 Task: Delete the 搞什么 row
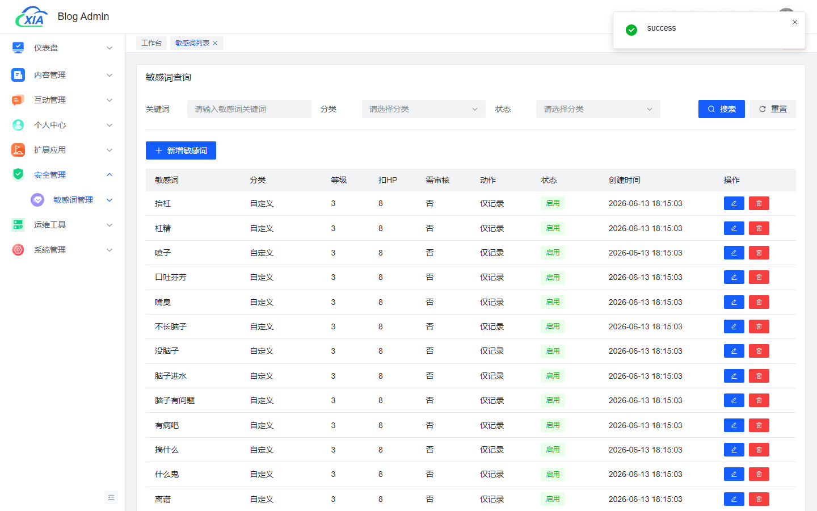(759, 450)
